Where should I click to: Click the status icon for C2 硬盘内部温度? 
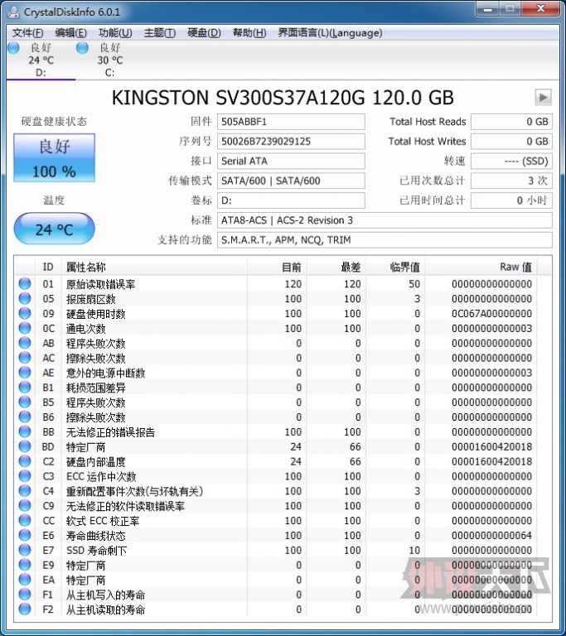coord(25,461)
